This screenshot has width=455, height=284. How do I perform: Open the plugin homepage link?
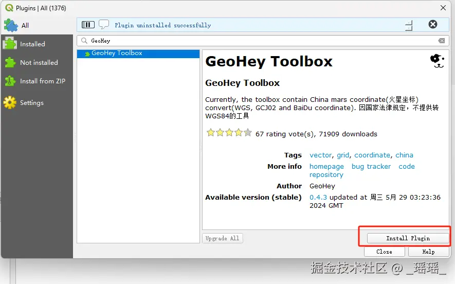[326, 166]
